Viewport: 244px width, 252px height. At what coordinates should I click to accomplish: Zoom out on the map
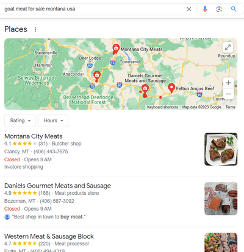pyautogui.click(x=228, y=94)
